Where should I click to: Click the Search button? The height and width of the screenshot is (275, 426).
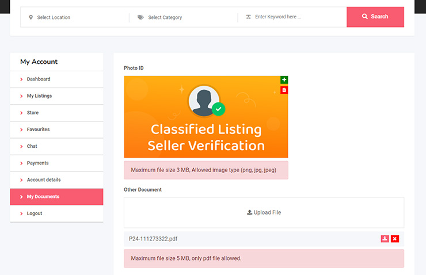click(x=375, y=17)
